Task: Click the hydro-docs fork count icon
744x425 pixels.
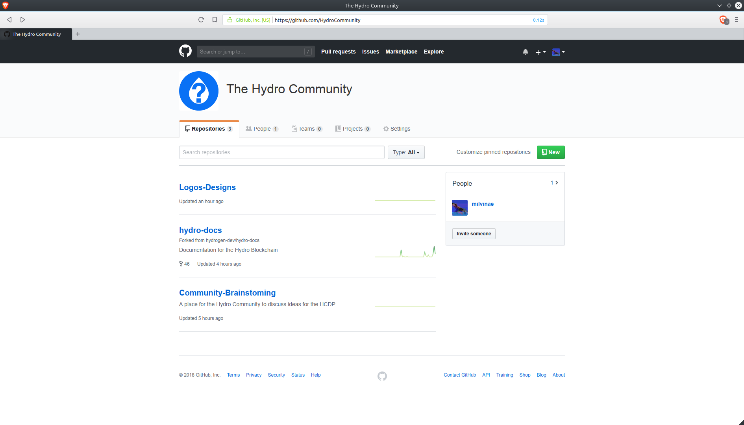Action: click(x=181, y=264)
